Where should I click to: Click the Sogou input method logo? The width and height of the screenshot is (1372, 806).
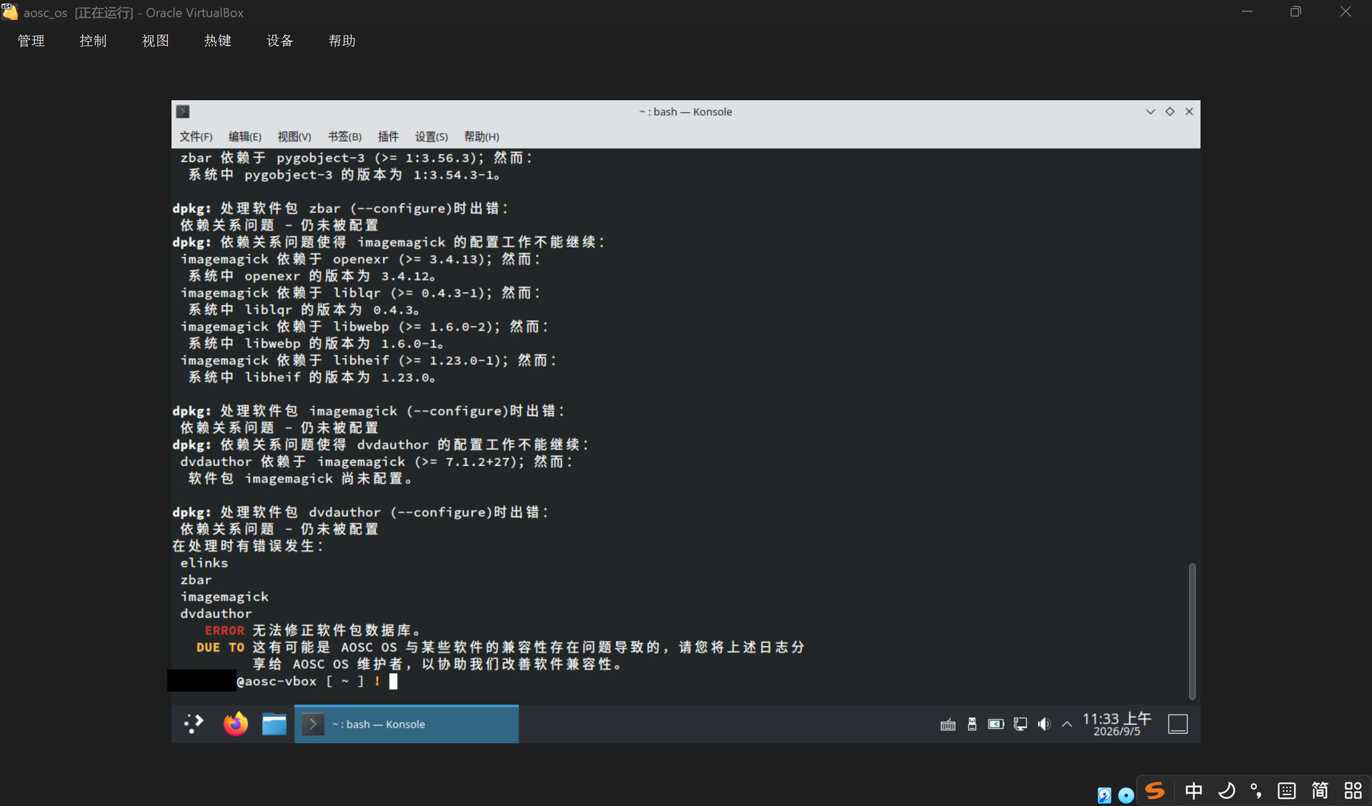coord(1155,790)
